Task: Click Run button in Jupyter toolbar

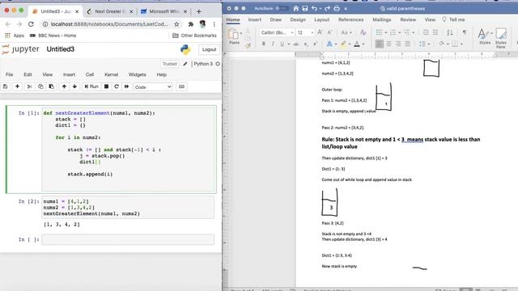Action: [x=91, y=86]
